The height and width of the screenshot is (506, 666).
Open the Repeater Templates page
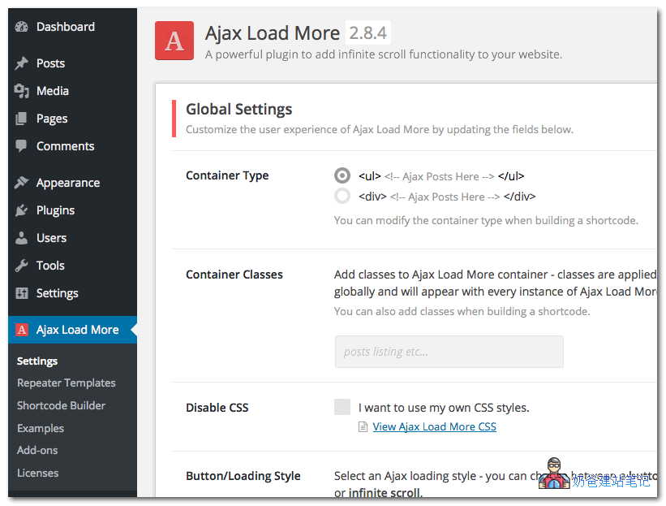pos(66,383)
